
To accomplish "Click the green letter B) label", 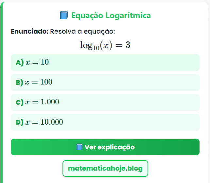I will point(20,82).
